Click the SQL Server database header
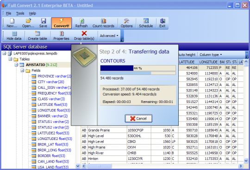This screenshot has width=250, height=170. (x=25, y=47)
